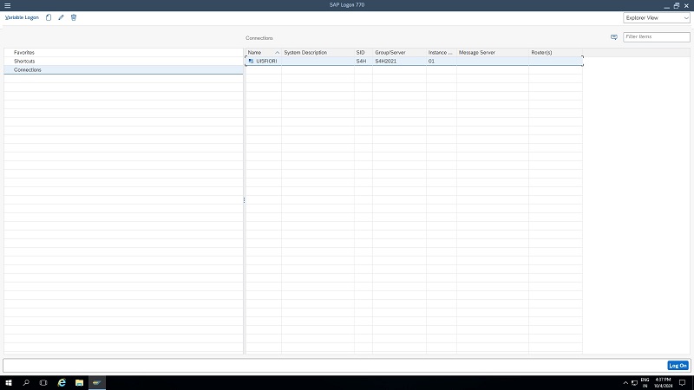Click the panel splitter handle dots

pos(244,200)
